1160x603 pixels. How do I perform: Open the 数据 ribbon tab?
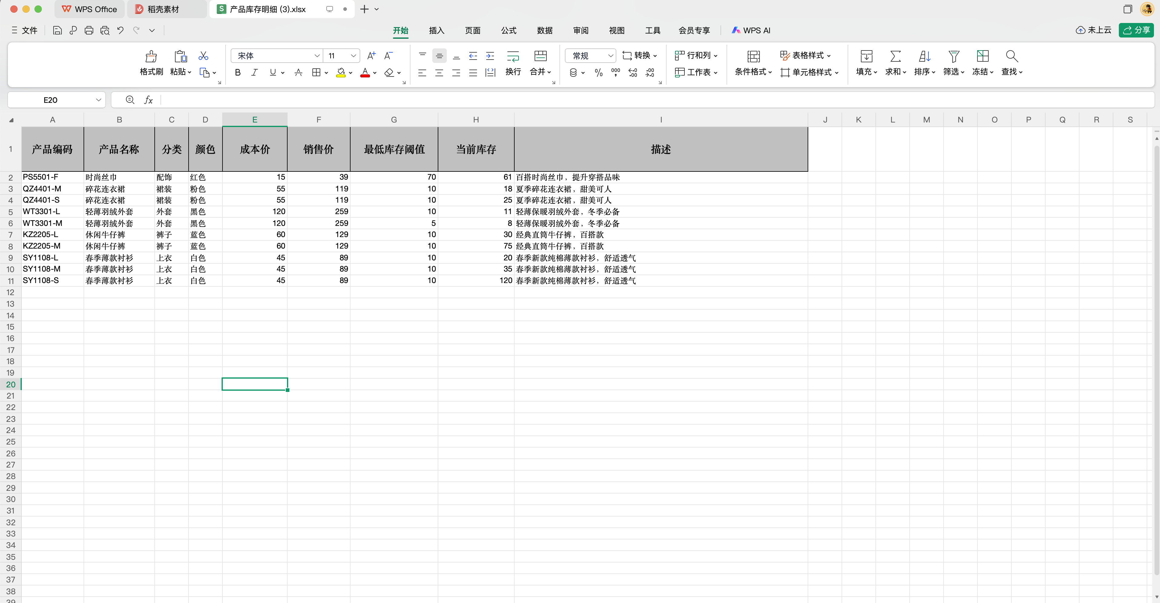[544, 30]
